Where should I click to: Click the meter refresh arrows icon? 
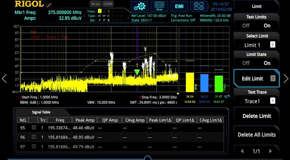(227, 96)
